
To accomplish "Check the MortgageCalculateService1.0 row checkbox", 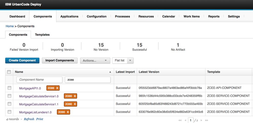I will tap(10, 96).
